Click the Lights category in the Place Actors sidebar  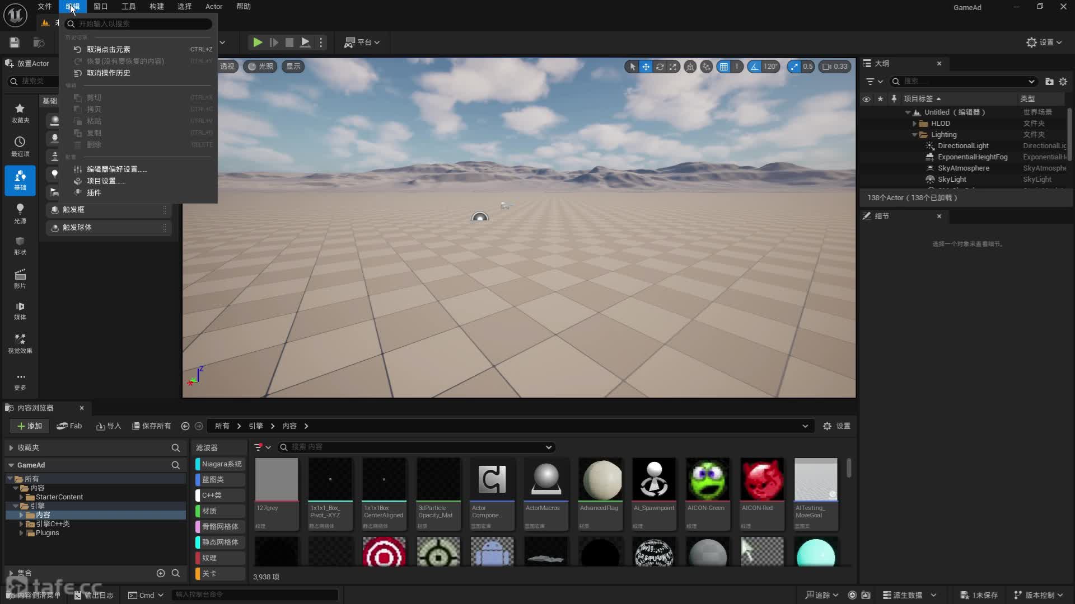tap(20, 213)
